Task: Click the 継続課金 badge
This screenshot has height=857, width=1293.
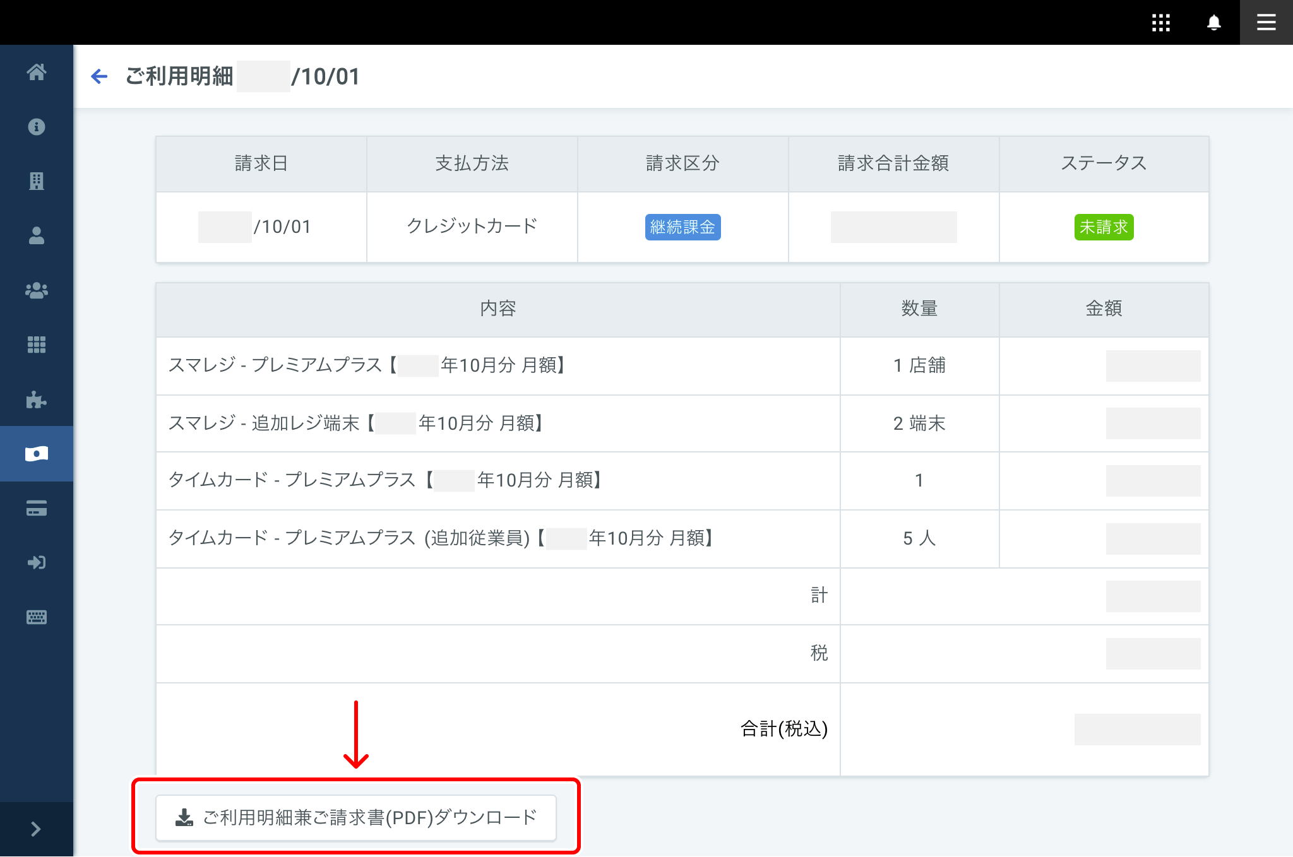Action: coord(682,227)
